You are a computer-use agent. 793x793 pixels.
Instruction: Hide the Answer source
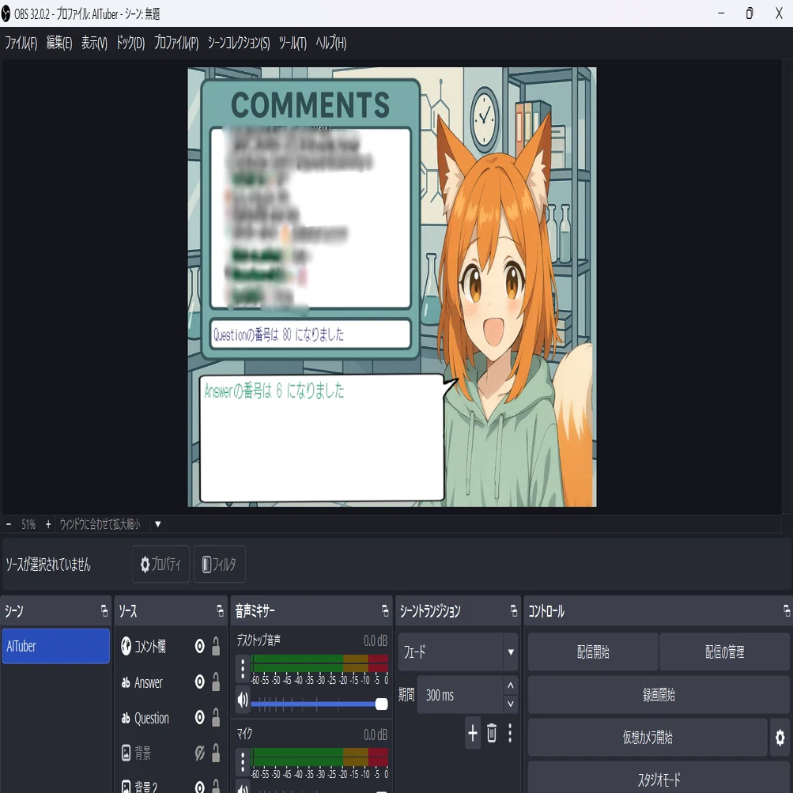pos(200,682)
